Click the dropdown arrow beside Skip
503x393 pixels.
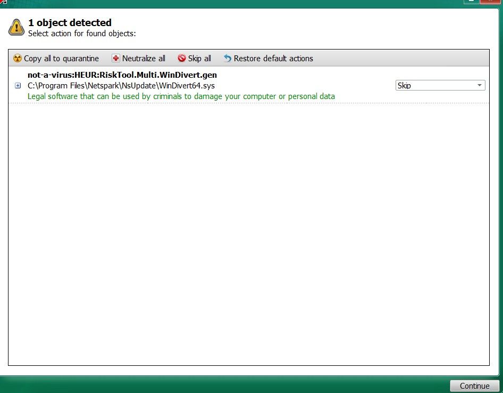(x=479, y=86)
